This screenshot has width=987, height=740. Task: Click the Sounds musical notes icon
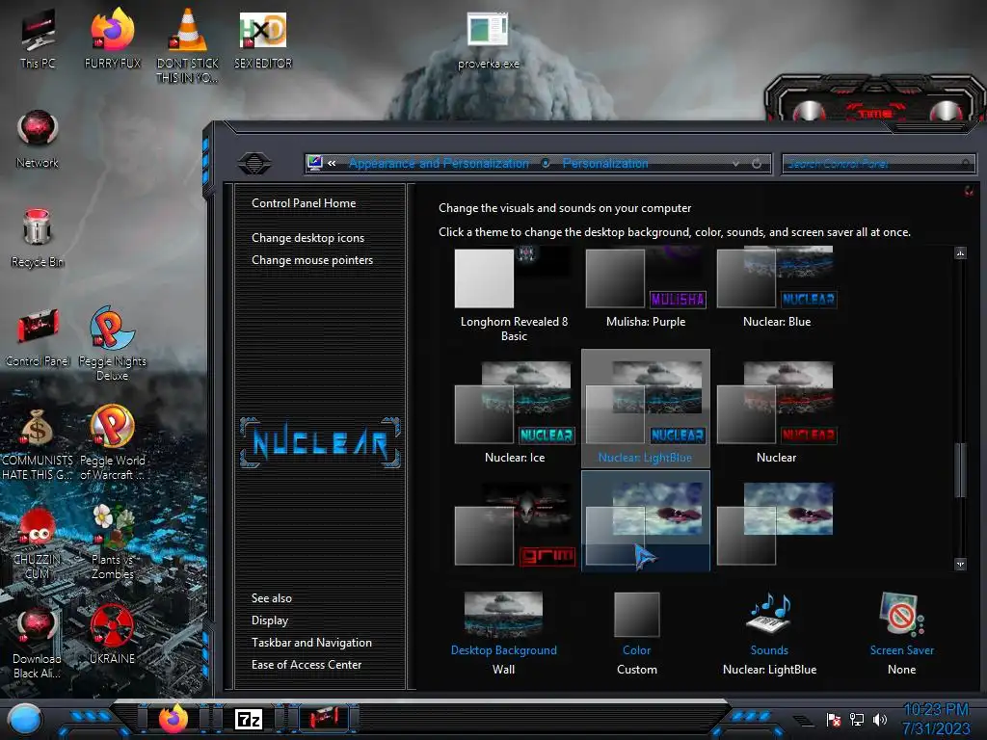coord(769,614)
